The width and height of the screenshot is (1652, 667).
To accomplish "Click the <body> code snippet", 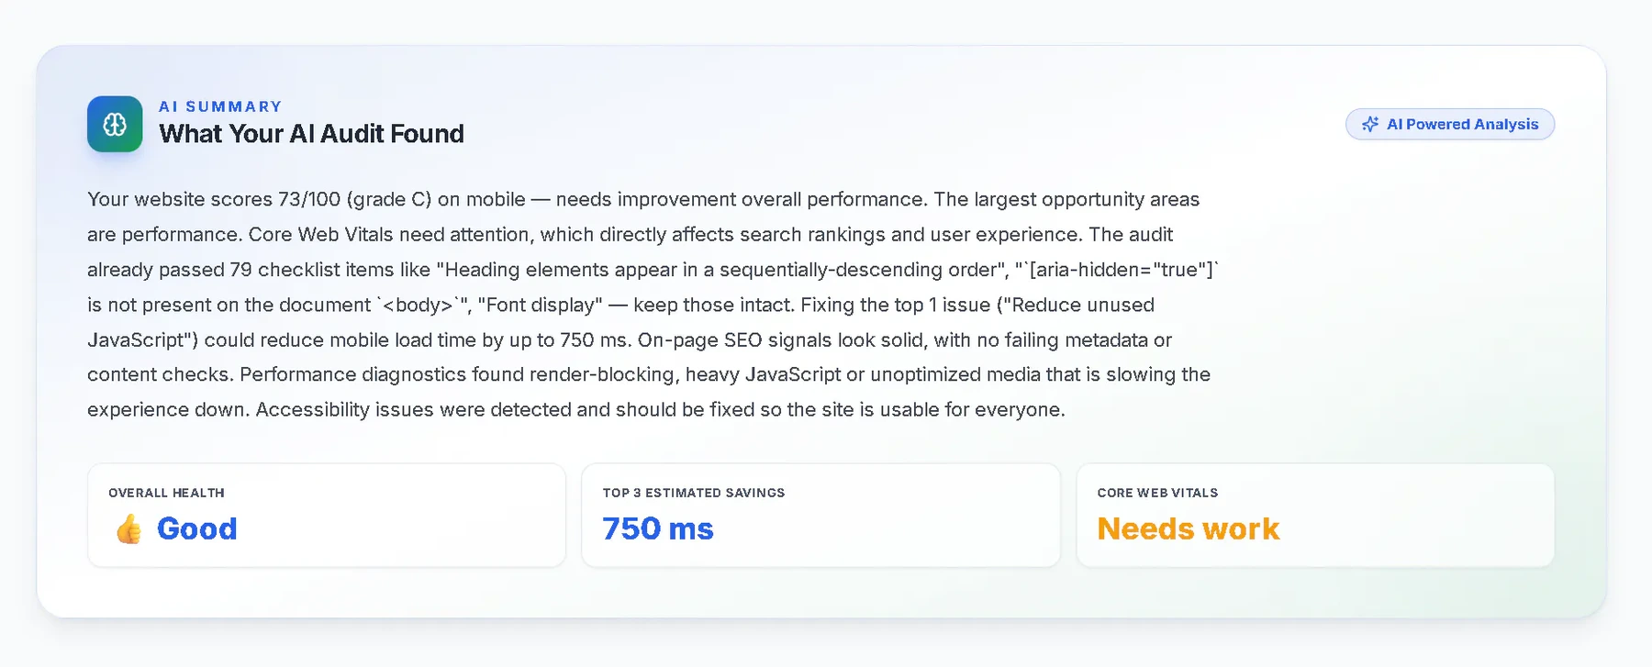I will pos(423,305).
